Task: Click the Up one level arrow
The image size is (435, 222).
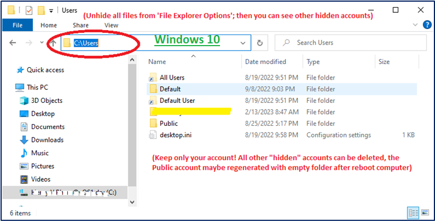Action: 53,43
